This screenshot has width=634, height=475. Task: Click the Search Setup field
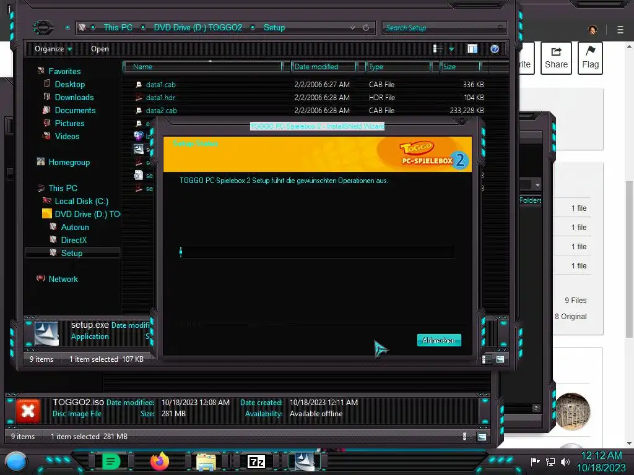pyautogui.click(x=444, y=27)
